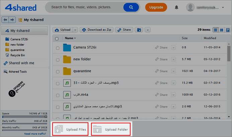Screen dimensions: 232x137
Task: Switch to list view icon
Action: [x=216, y=30]
